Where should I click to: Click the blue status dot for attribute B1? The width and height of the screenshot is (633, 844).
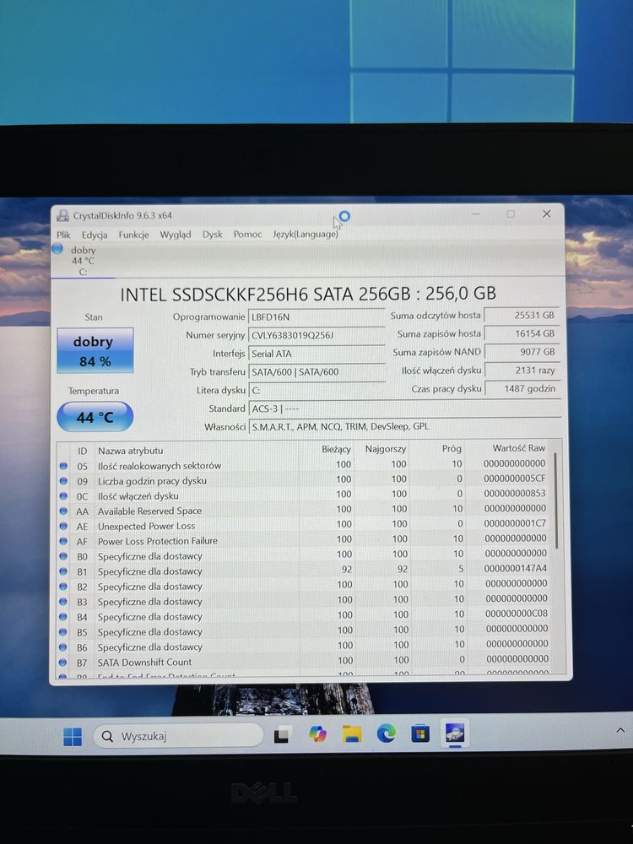[63, 571]
